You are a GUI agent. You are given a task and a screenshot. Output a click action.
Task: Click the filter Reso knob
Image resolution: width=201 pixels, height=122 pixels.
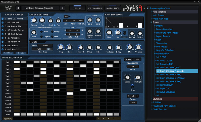click(70, 47)
